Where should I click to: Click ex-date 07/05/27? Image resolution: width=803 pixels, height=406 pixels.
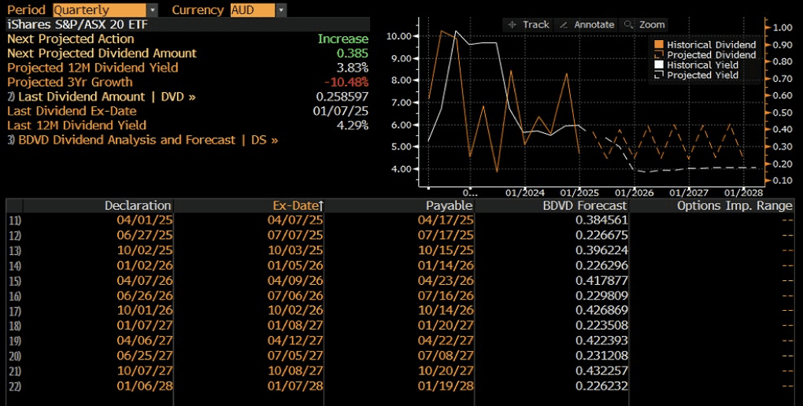[x=295, y=356]
